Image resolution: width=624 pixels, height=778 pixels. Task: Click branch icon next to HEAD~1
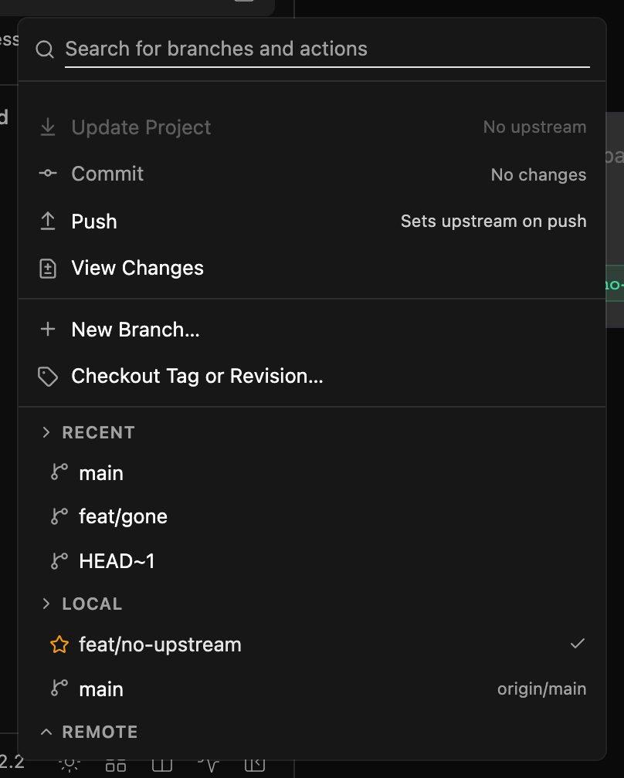click(x=59, y=561)
